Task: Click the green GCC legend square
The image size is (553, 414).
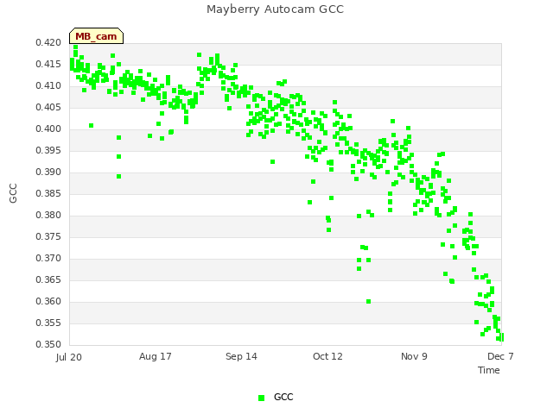Action: pos(261,398)
